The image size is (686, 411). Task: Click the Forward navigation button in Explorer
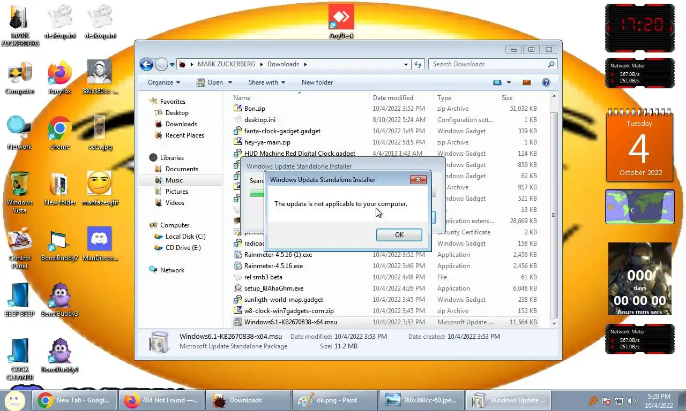[161, 64]
